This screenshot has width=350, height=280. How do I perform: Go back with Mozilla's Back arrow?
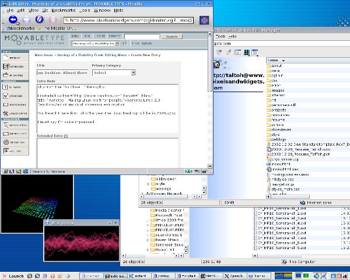13,19
